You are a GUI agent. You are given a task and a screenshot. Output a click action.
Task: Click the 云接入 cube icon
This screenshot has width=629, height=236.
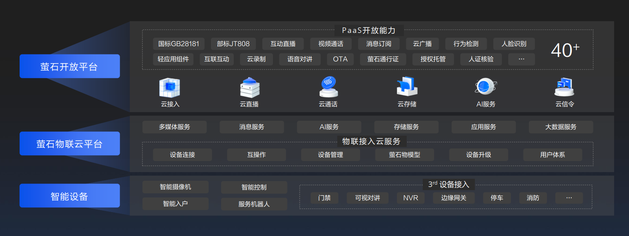click(x=170, y=87)
